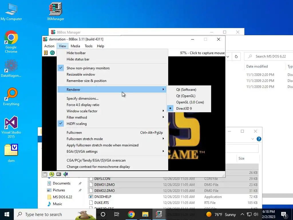
Task: Open Task View from the taskbar
Action: (117, 214)
